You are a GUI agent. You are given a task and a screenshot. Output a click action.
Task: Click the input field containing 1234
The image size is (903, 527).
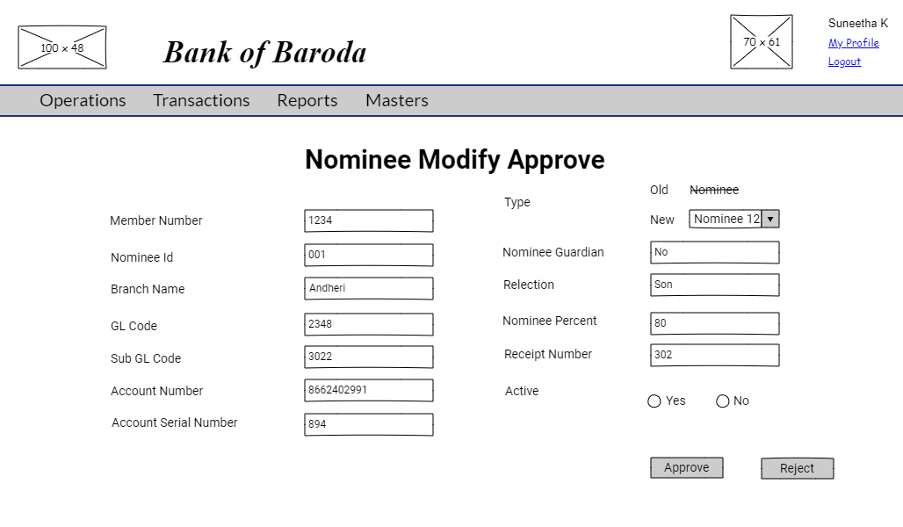(369, 220)
